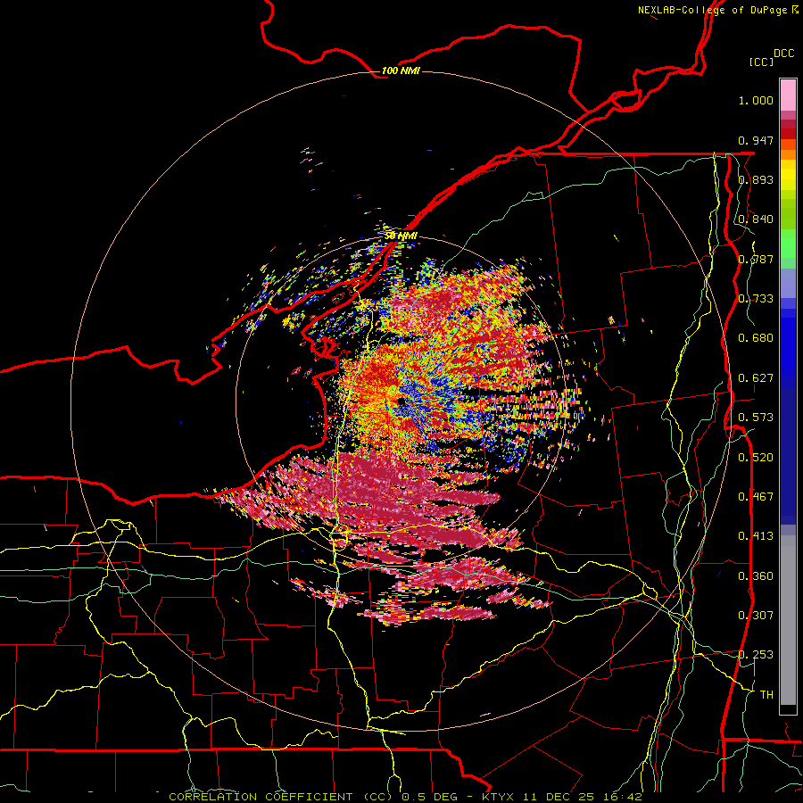Select the 0.307 legend value
The width and height of the screenshot is (803, 803).
[756, 616]
